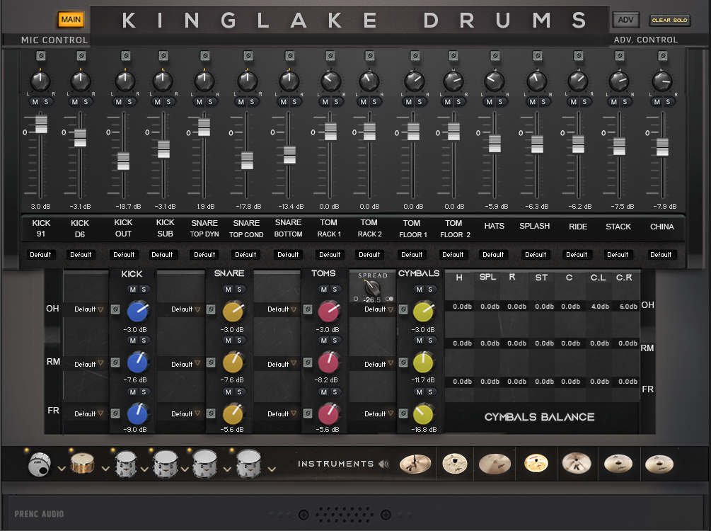
Task: Click the CLEAR SOLO button
Action: (x=670, y=20)
